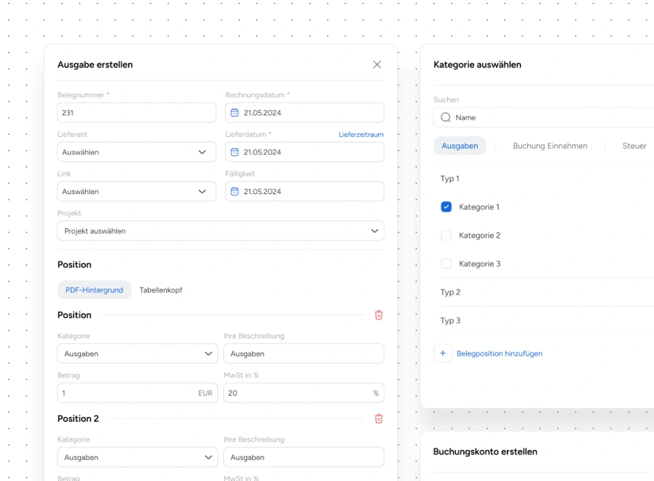Close the Ausgabe erstellen dialog
This screenshot has height=481, width=654.
tap(377, 65)
